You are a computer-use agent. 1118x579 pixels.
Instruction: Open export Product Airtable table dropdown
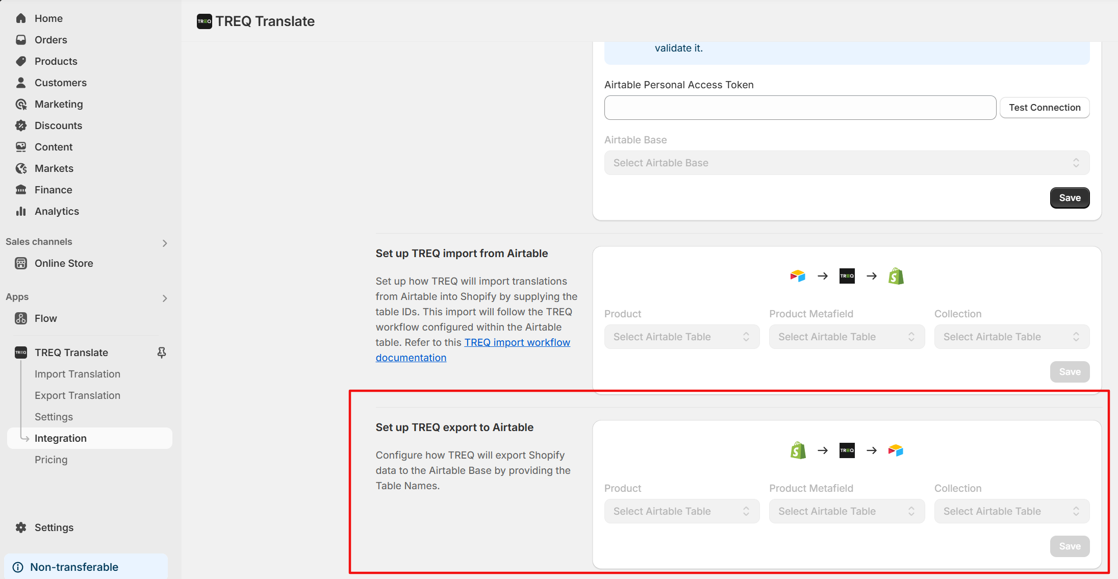[x=682, y=511]
